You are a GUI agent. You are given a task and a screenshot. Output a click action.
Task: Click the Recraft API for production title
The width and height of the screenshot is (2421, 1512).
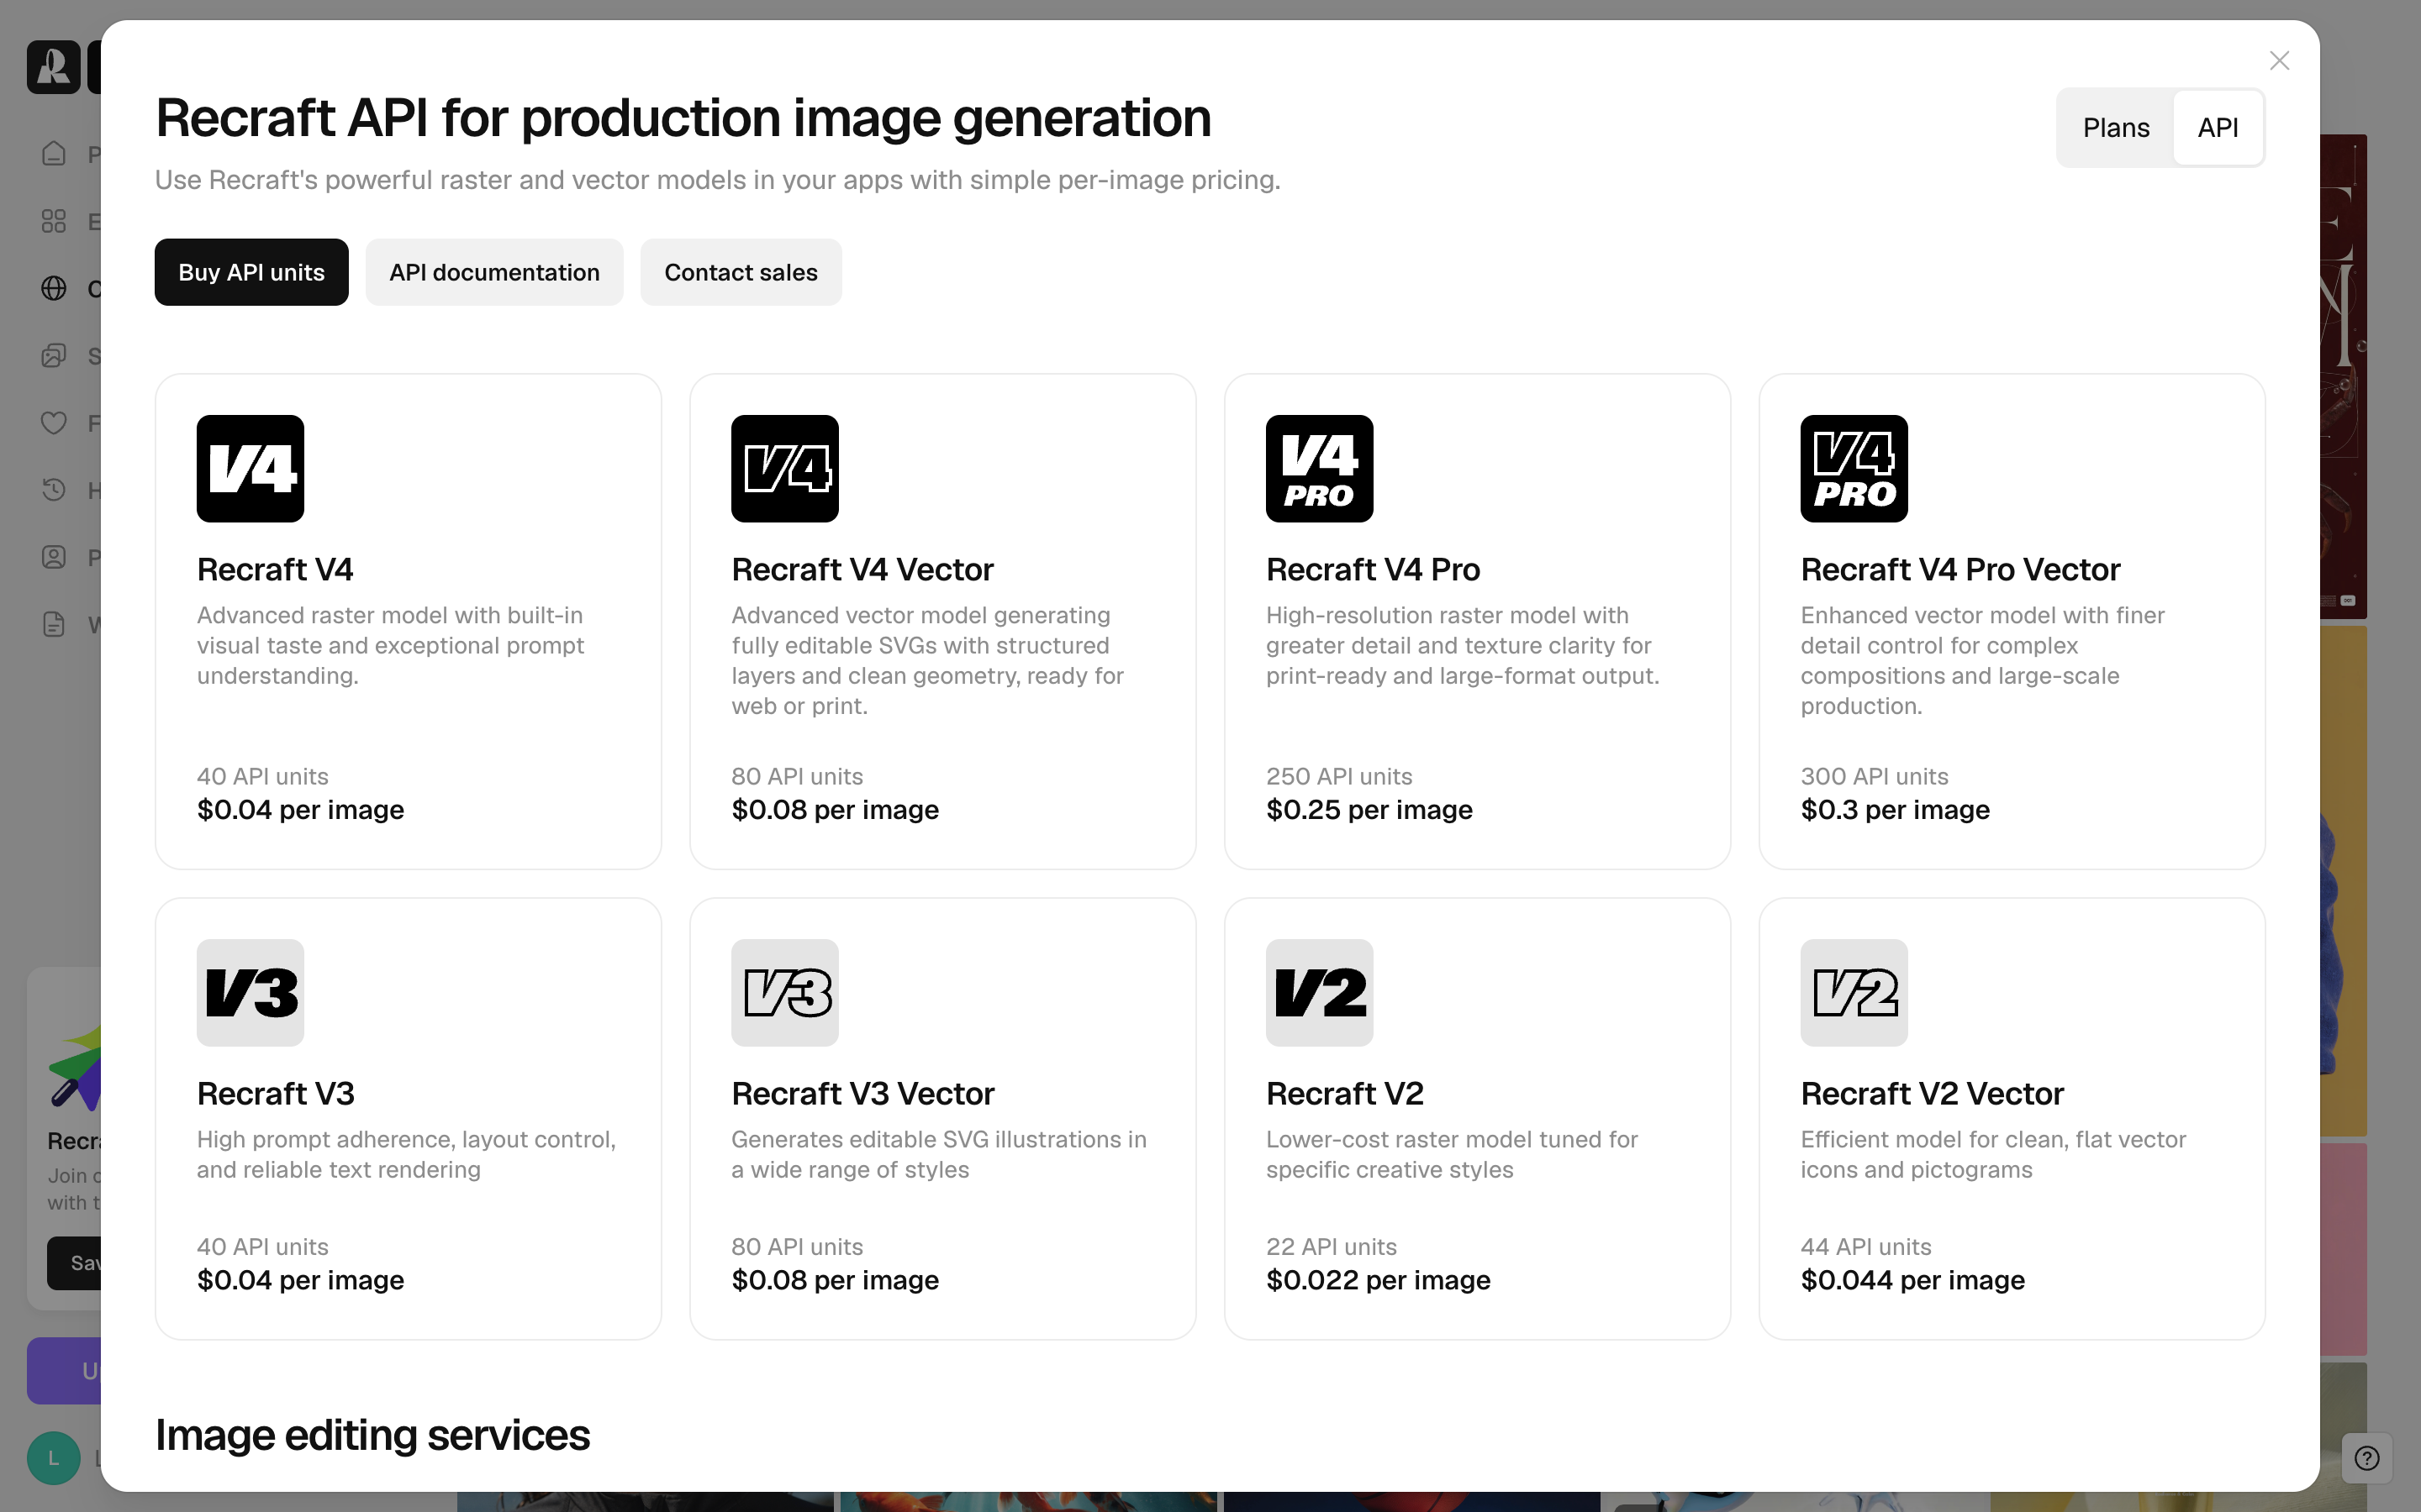[683, 118]
